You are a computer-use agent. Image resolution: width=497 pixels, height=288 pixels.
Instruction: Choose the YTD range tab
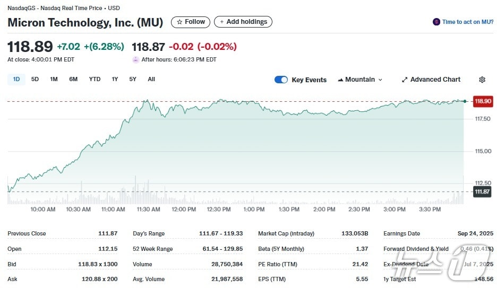tap(95, 79)
